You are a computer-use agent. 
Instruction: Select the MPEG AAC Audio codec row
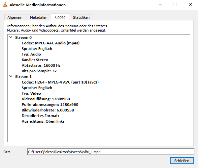[50, 43]
